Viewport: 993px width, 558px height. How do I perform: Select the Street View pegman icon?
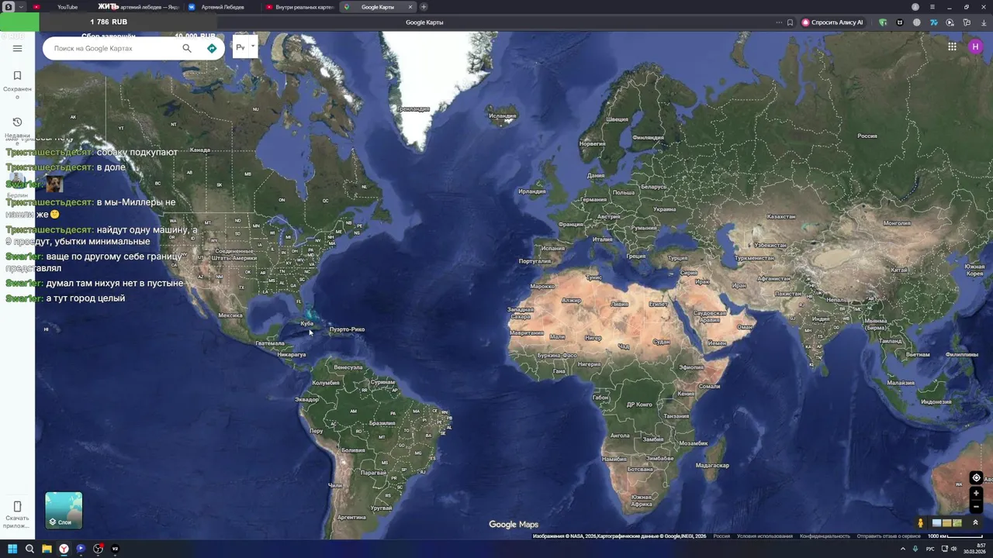pyautogui.click(x=920, y=523)
